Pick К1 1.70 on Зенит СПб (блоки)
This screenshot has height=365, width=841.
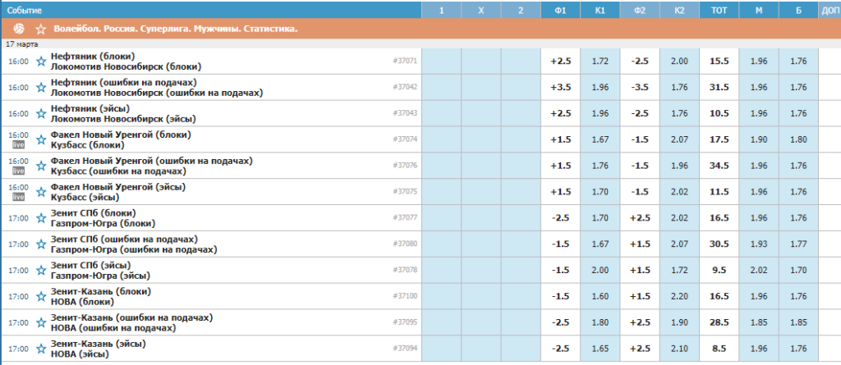pos(600,218)
